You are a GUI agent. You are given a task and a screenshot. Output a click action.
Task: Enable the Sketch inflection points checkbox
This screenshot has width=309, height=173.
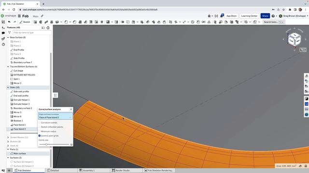tap(40, 127)
